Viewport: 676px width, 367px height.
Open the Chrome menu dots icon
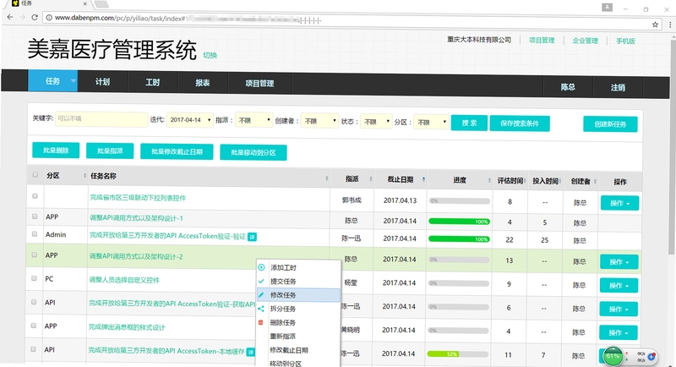670,25
